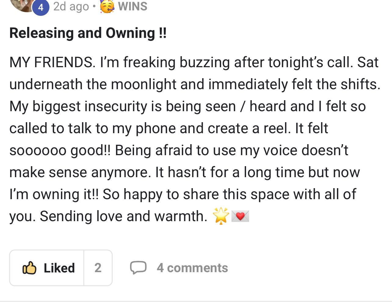392x303 pixels.
Task: Click the love letter envelope emoji
Action: tap(240, 216)
